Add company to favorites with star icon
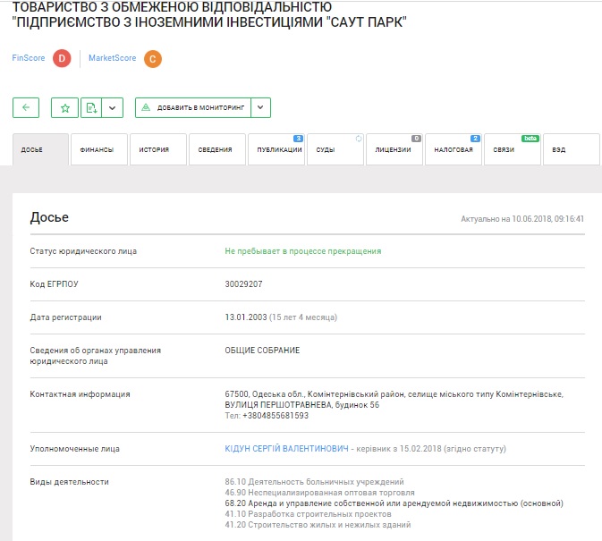Image resolution: width=602 pixels, height=541 pixels. pyautogui.click(x=64, y=107)
